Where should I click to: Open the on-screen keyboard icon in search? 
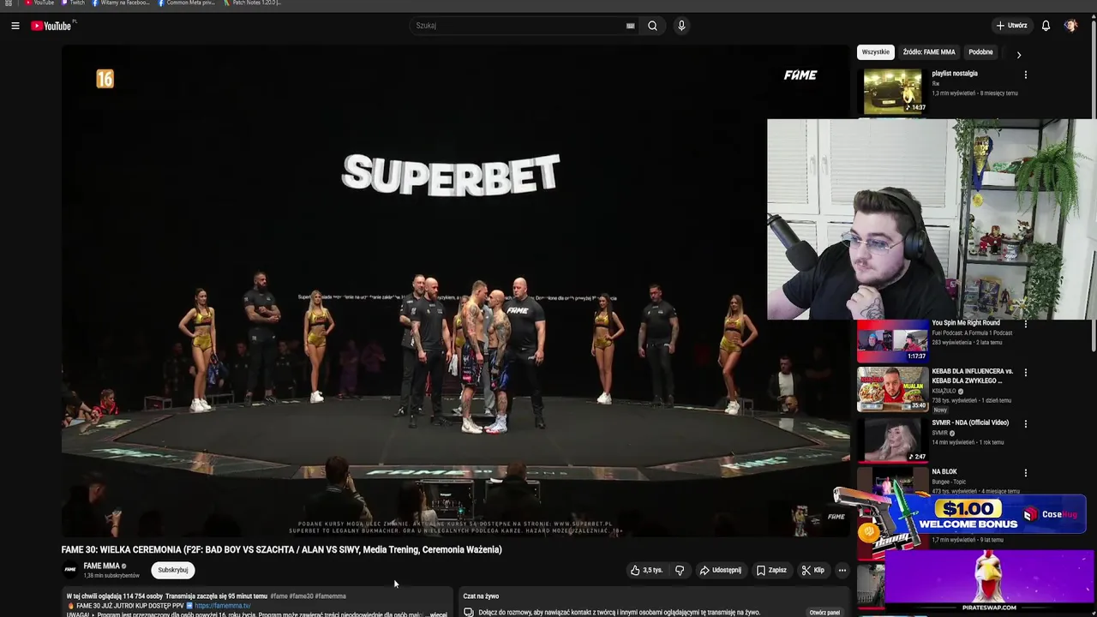click(x=631, y=26)
